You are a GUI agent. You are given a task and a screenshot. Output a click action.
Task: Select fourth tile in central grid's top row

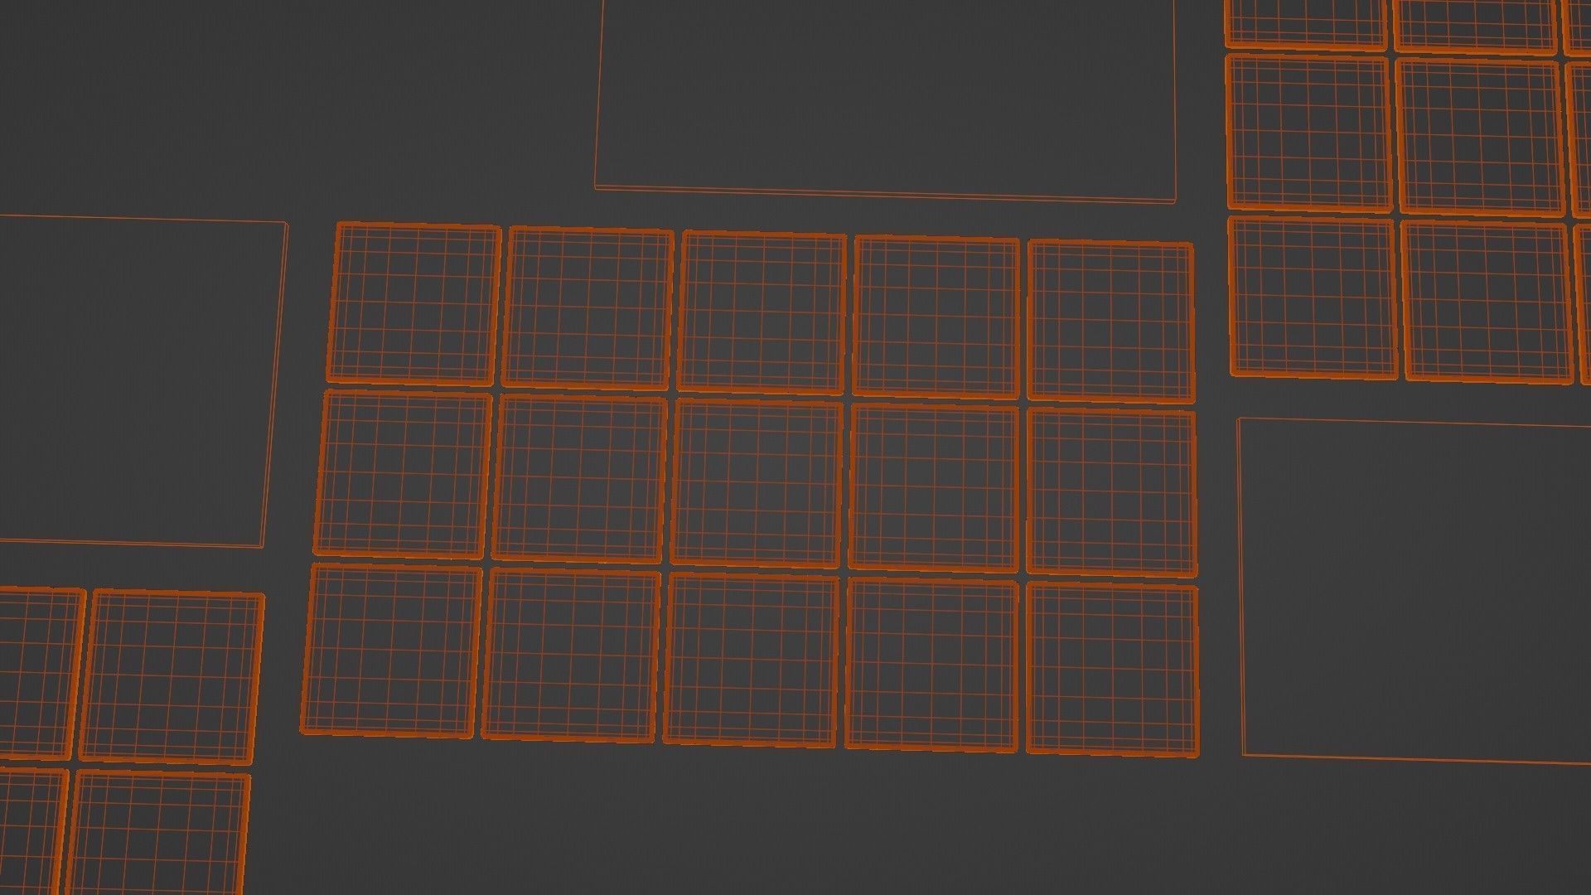pos(936,317)
